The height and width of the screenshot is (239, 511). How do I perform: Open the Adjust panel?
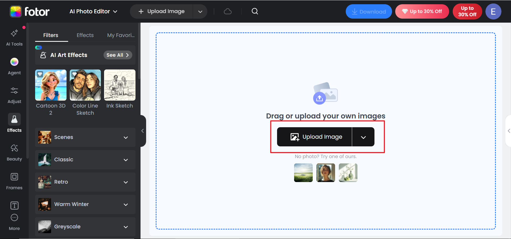(x=14, y=95)
